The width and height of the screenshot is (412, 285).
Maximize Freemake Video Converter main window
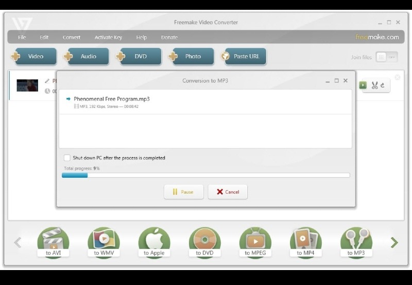pos(389,22)
